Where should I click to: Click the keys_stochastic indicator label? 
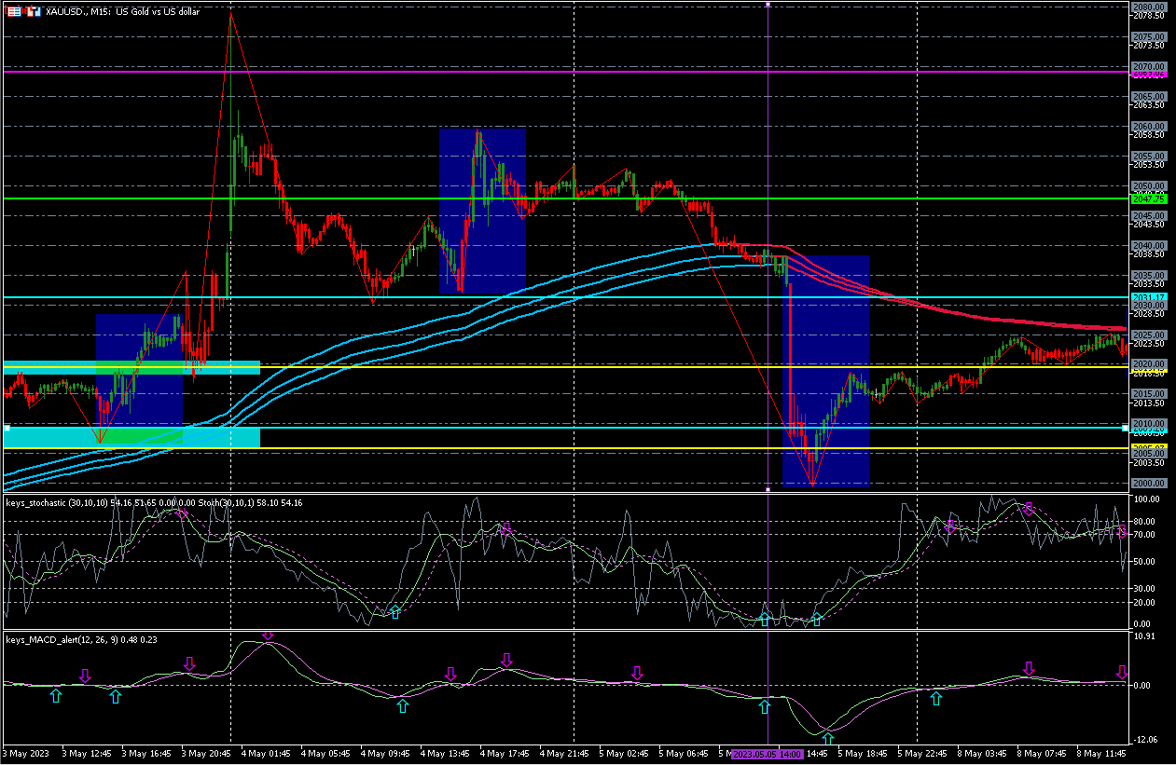click(x=56, y=503)
